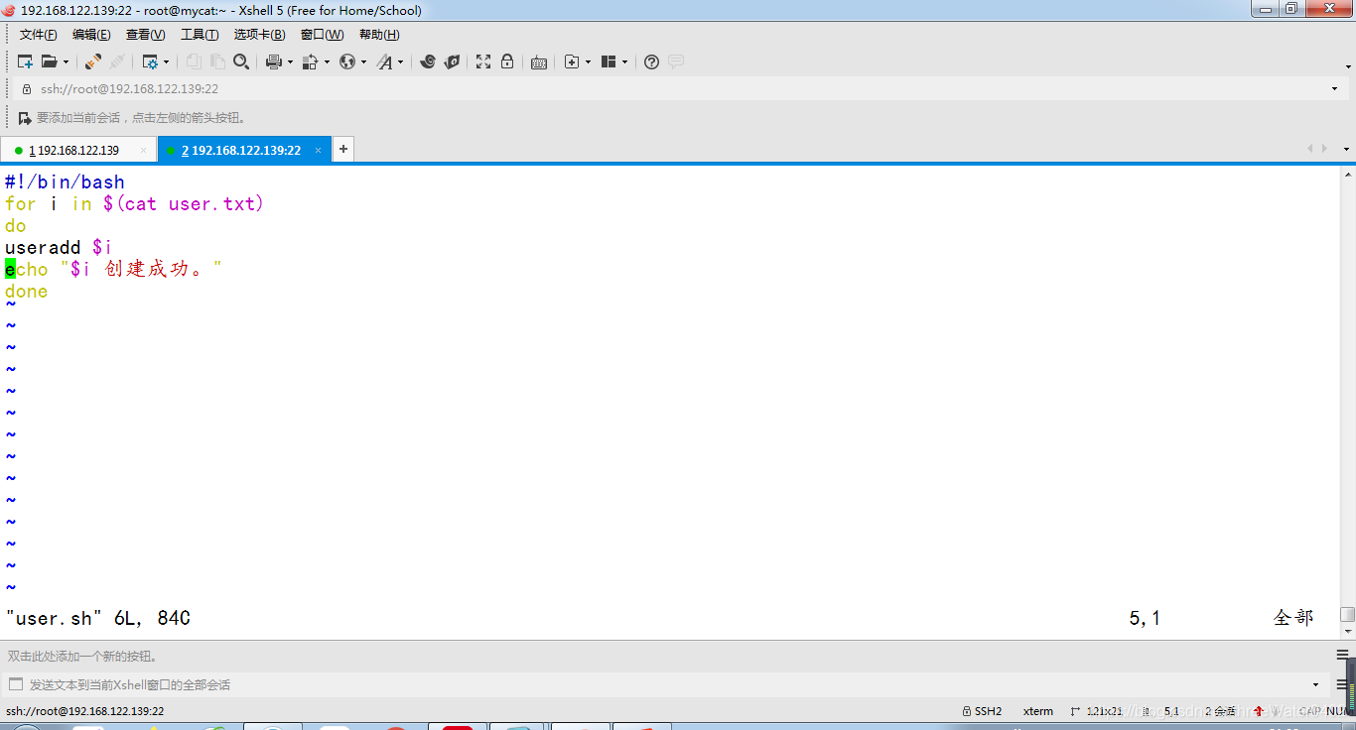Open the session Properties gear icon
This screenshot has height=730, width=1356.
pyautogui.click(x=150, y=61)
